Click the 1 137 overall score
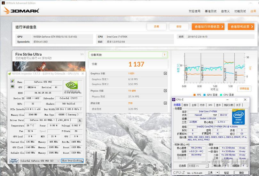Image resolution: width=259 pixels, height=176 pixels. pos(136,64)
